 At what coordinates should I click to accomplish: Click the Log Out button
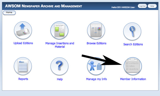pyautogui.click(x=142, y=6)
